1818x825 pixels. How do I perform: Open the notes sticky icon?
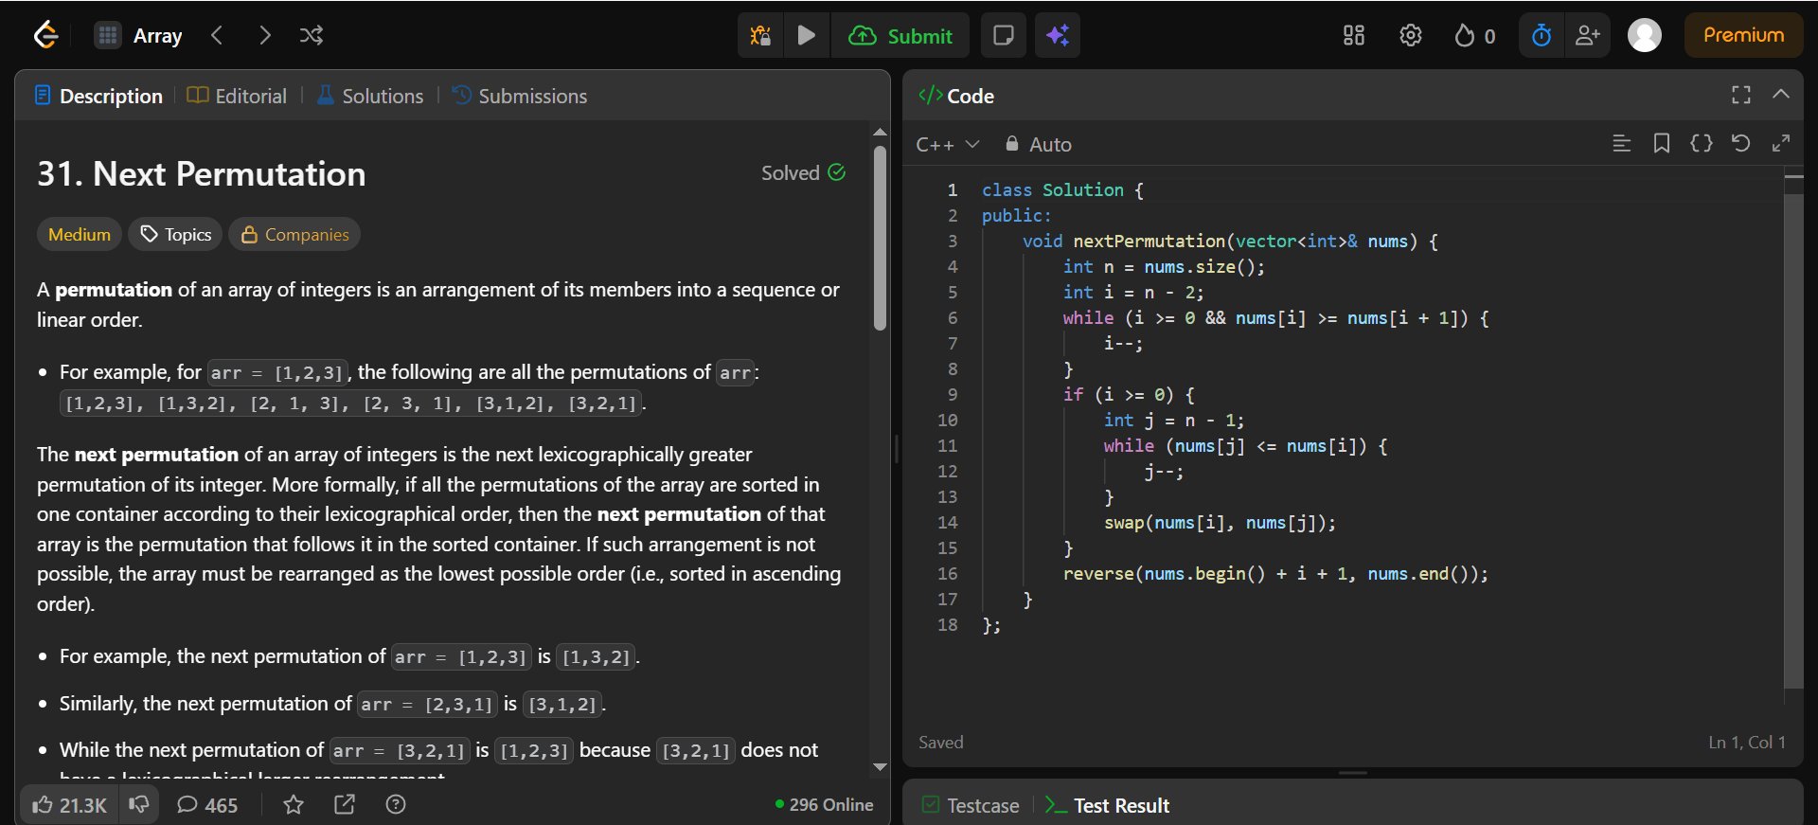coord(1003,36)
